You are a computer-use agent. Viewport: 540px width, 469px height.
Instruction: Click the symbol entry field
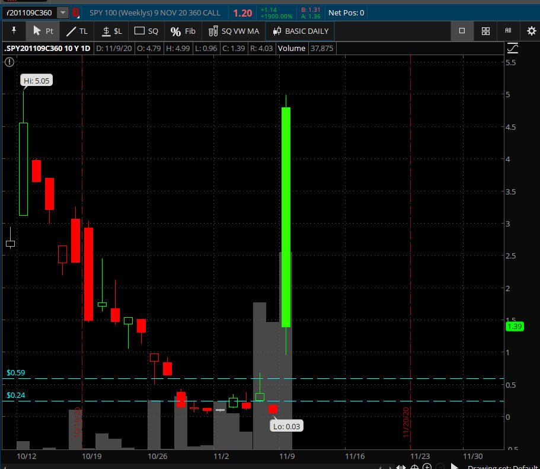(28, 12)
